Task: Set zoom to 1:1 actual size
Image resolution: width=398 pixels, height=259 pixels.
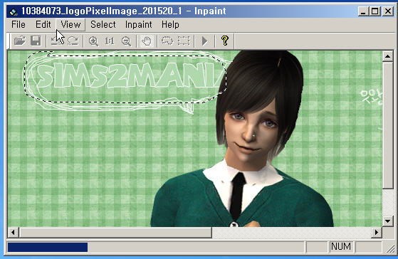Action: [x=110, y=41]
